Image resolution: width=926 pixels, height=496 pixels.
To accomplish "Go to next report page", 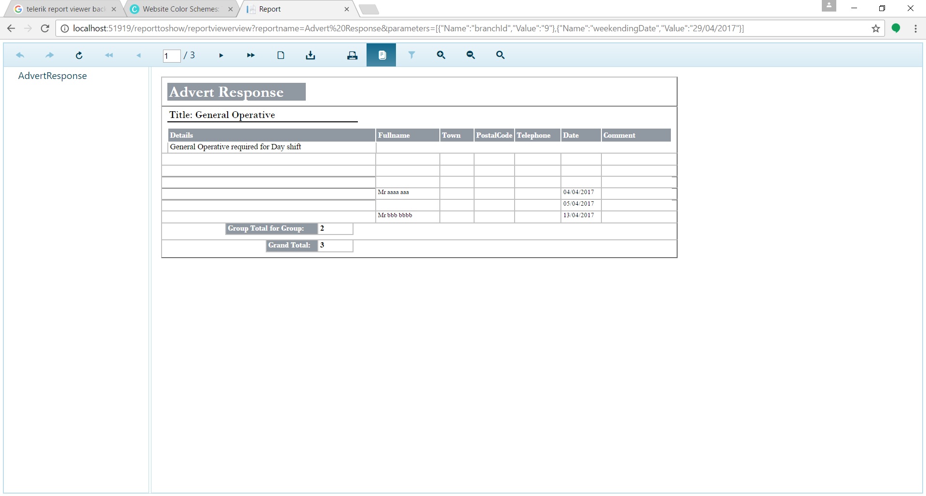I will coord(221,55).
